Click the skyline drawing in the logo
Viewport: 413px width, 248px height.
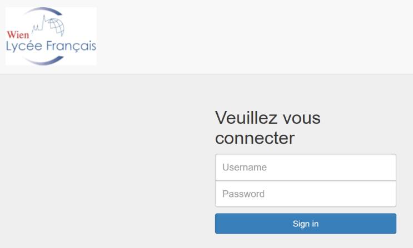tap(40, 24)
